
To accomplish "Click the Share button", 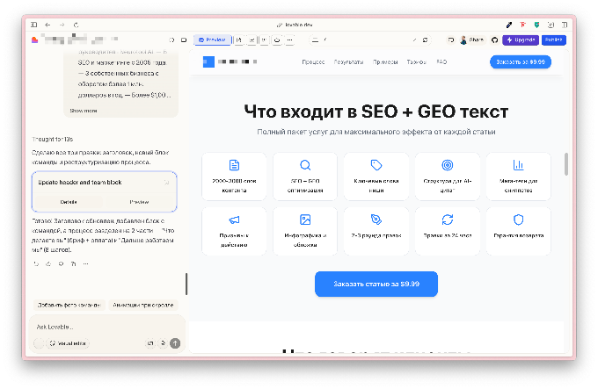I will coord(472,40).
